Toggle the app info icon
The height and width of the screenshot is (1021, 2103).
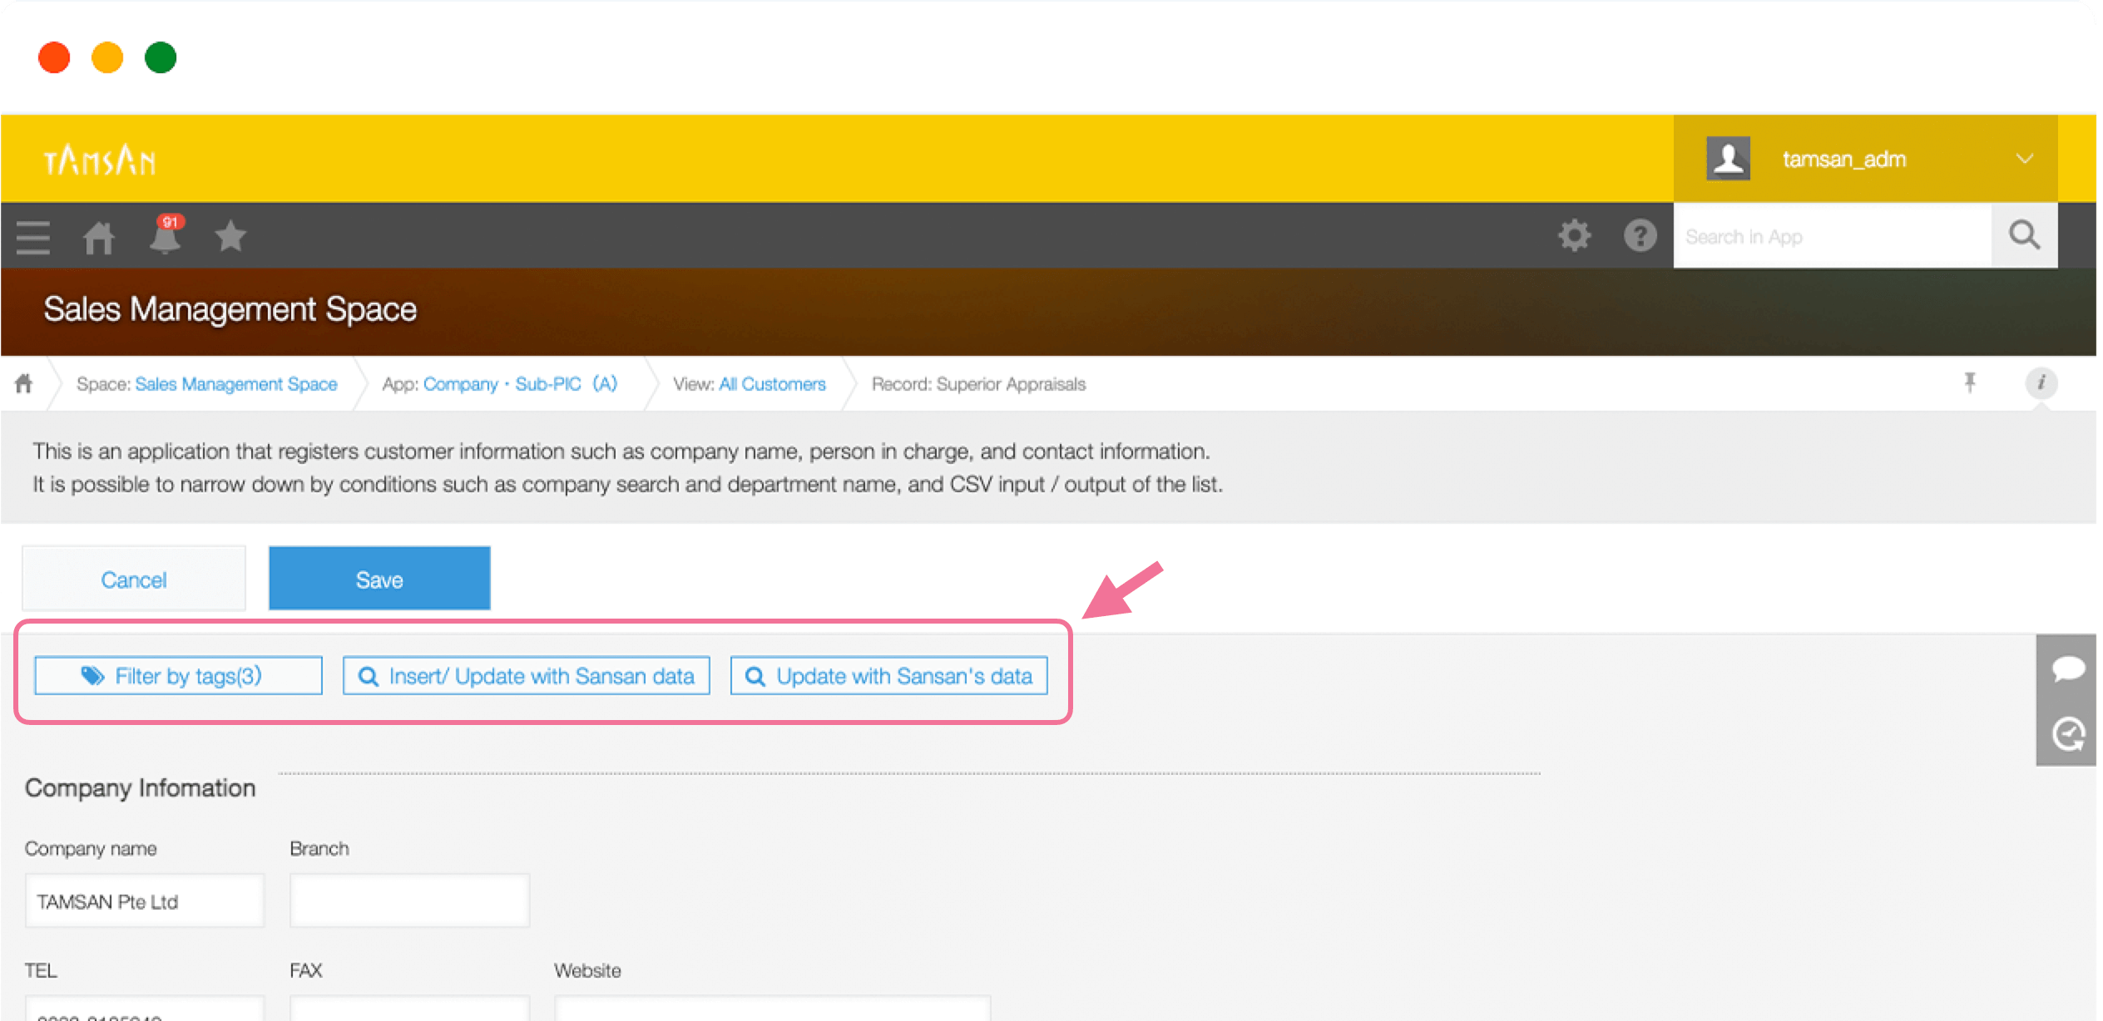[2041, 383]
